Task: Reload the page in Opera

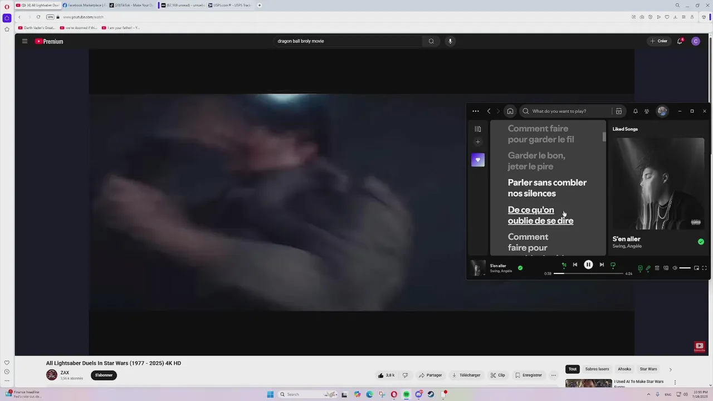Action: point(38,17)
